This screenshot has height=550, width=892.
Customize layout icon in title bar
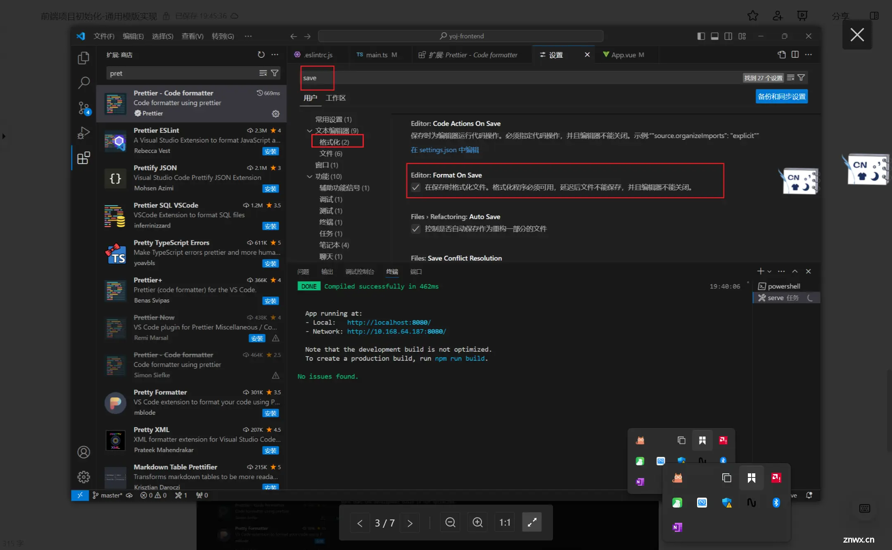click(742, 36)
